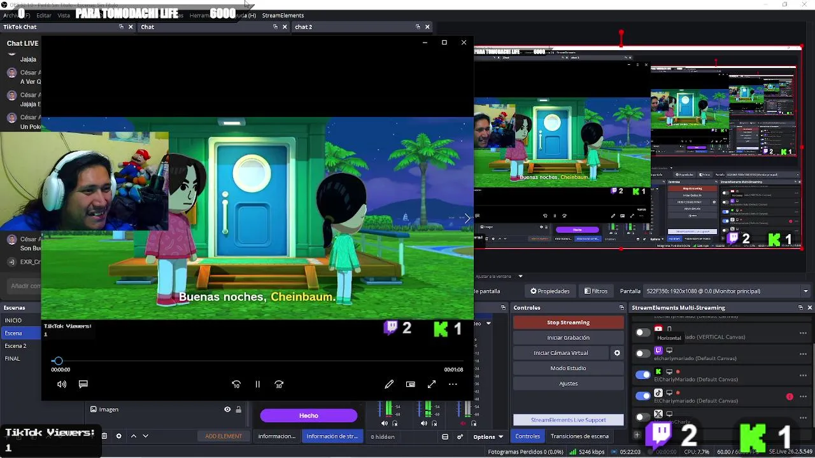Switch to informacion tab
The width and height of the screenshot is (815, 458).
pyautogui.click(x=277, y=436)
